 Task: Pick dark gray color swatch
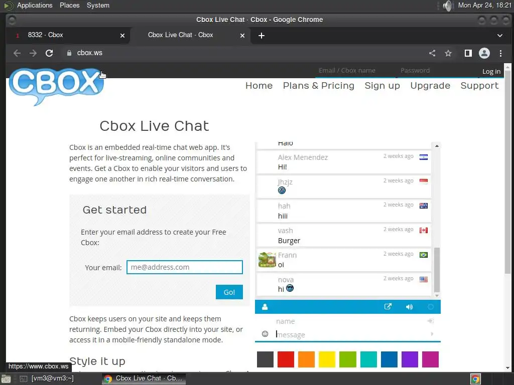point(265,359)
